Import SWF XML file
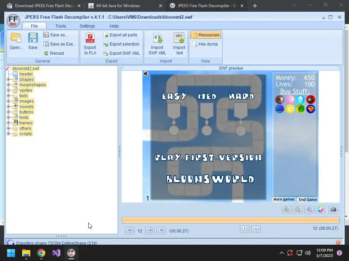The height and width of the screenshot is (261, 349). pyautogui.click(x=157, y=44)
